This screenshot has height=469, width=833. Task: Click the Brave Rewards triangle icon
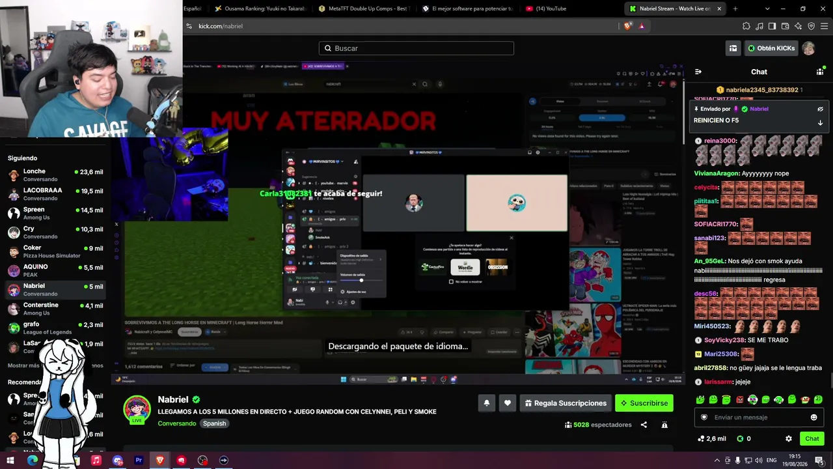(x=642, y=26)
